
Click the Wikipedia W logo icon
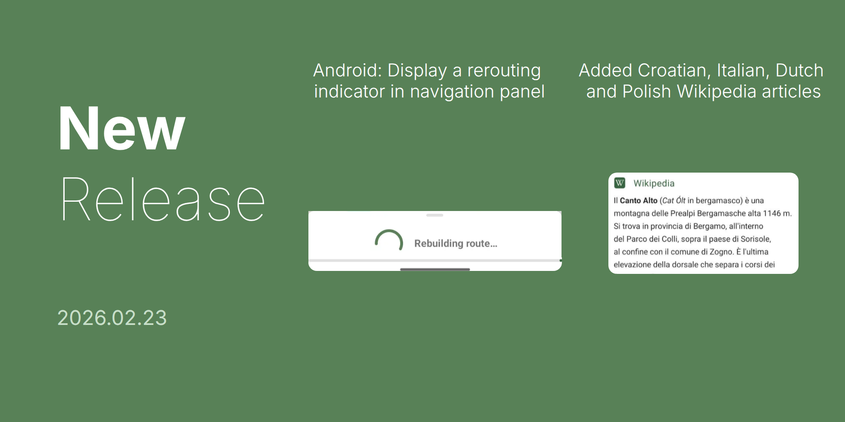pos(619,183)
